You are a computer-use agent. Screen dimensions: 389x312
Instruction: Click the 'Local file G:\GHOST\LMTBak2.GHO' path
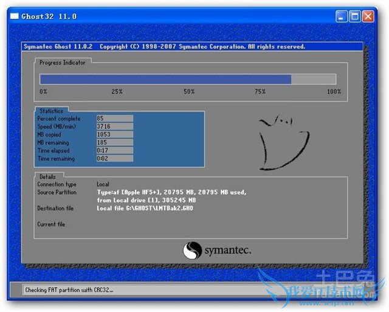coord(145,208)
